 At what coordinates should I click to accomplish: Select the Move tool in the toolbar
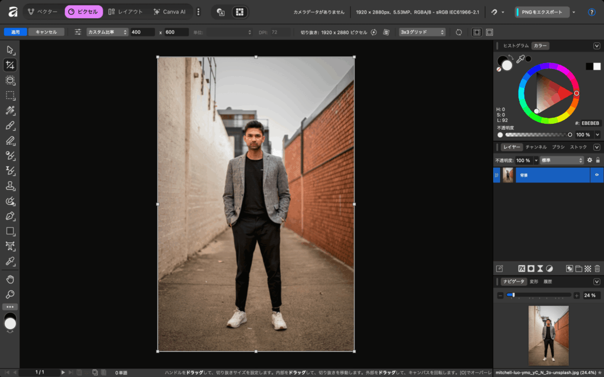coord(10,49)
